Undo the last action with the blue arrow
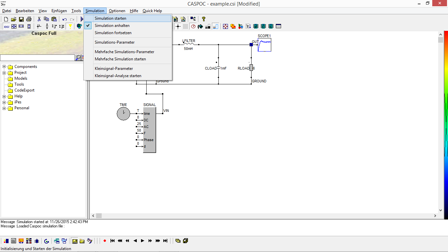This screenshot has width=448, height=252. (x=65, y=19)
